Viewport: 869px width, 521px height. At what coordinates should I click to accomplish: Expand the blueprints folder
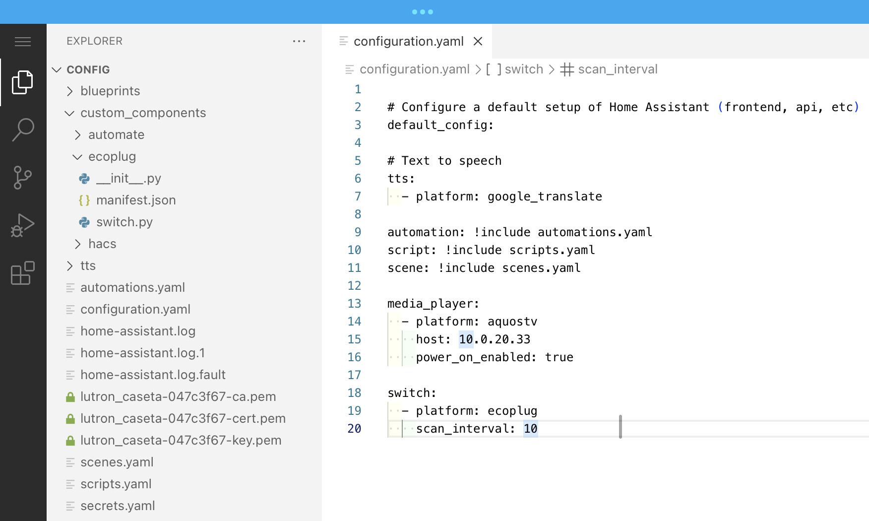70,91
